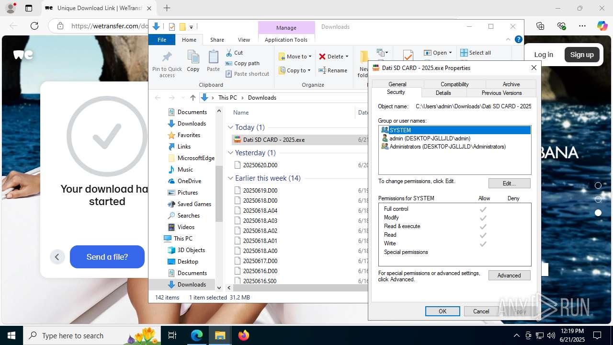Open Edge Browser essentials icon

[x=561, y=26]
